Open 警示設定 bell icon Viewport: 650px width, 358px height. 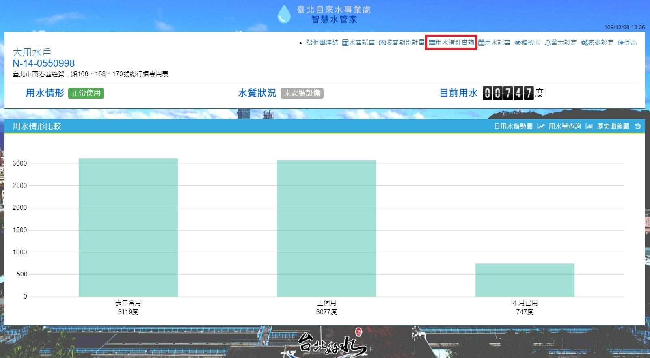click(547, 43)
